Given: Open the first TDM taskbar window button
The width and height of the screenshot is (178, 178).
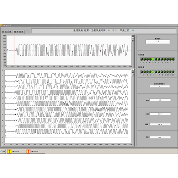Looking at the screenshot, I should [16, 151].
